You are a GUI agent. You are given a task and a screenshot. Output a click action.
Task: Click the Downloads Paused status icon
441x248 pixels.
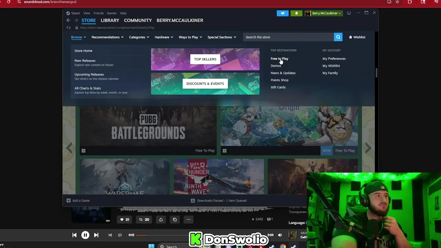pyautogui.click(x=193, y=200)
